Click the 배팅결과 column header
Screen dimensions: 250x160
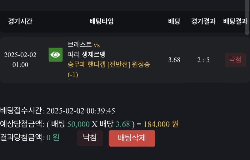tap(235, 22)
